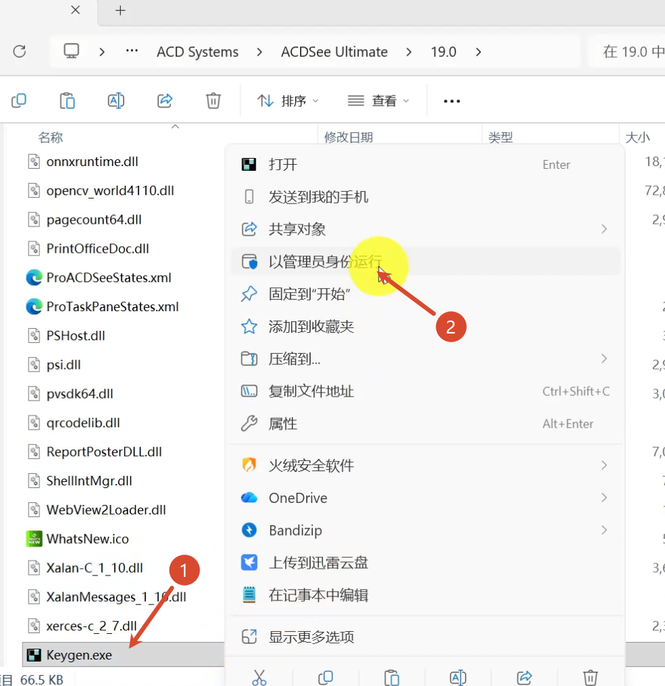Open the ACD Systems breadcrumb folder
Image resolution: width=665 pixels, height=686 pixels.
(197, 52)
